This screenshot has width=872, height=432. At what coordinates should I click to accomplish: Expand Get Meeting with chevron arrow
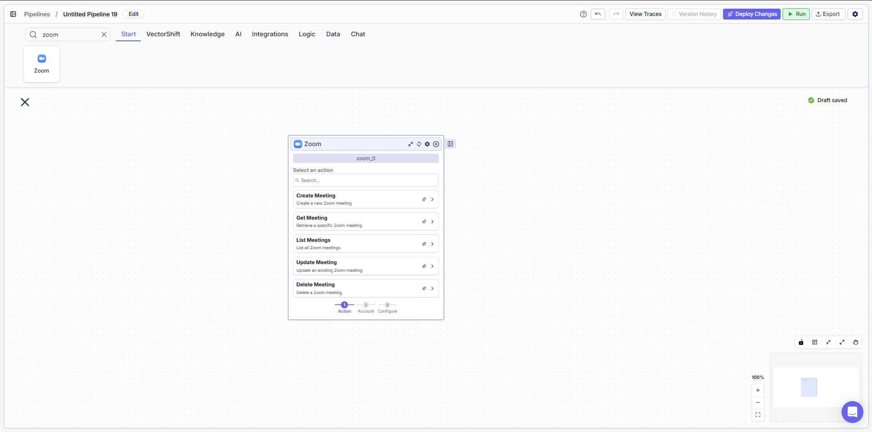[x=433, y=221]
